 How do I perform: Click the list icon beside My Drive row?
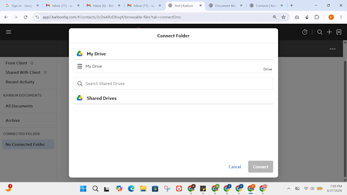(80, 66)
